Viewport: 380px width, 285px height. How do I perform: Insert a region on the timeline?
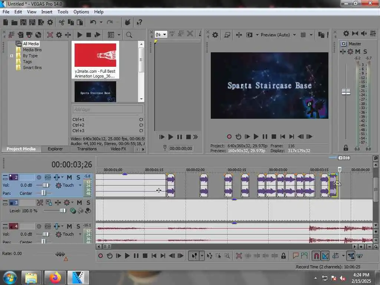[304, 256]
